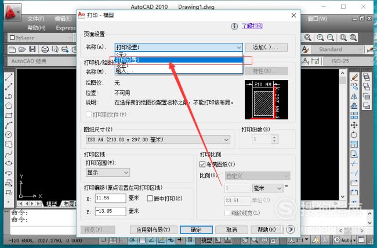377x248 pixels.
Task: Open the 编辑(E) menu
Action: (x=63, y=19)
